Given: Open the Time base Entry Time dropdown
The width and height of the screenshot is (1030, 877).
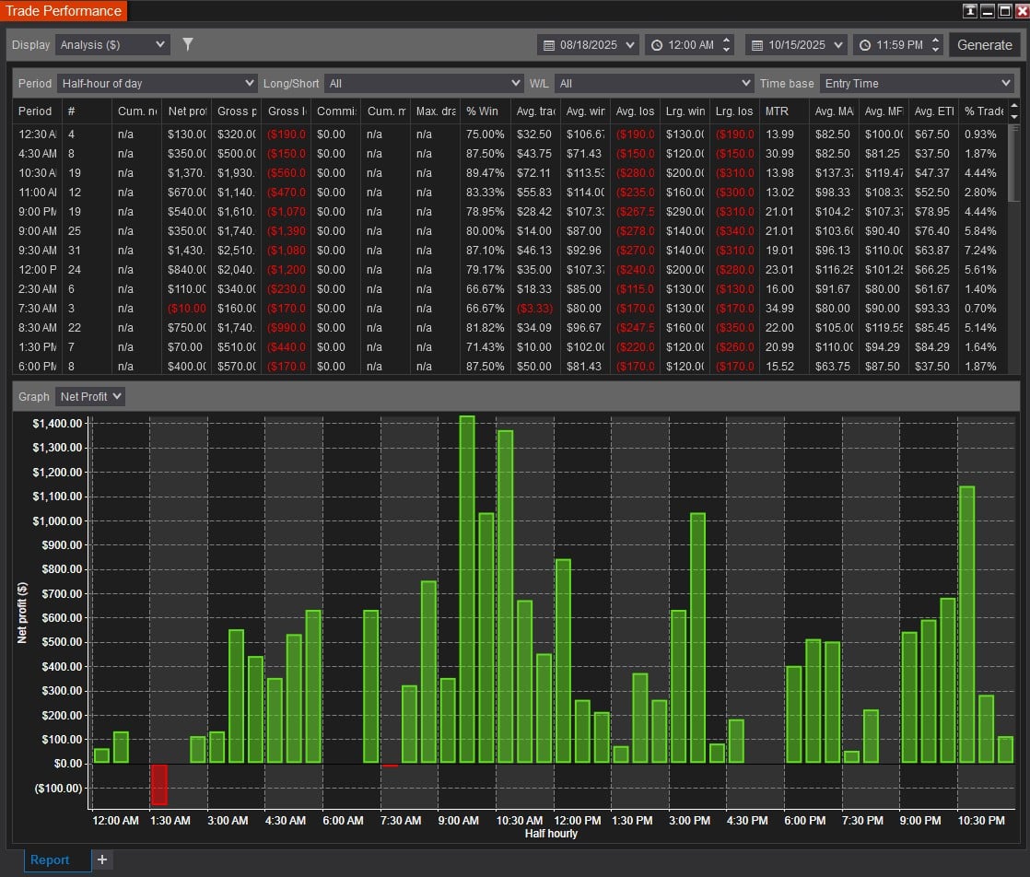Looking at the screenshot, I should click(x=916, y=83).
